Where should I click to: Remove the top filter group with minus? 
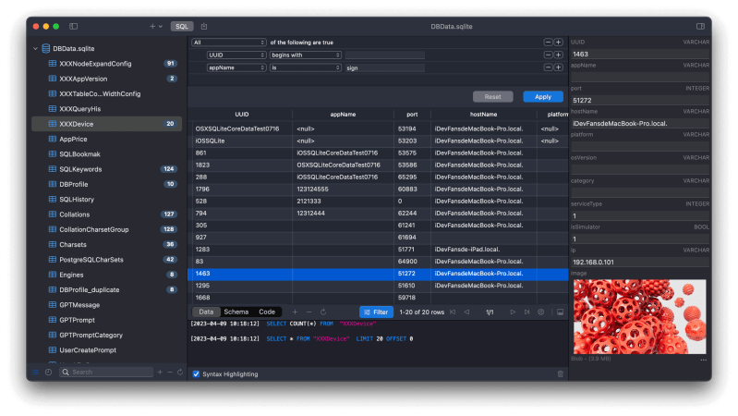pos(548,43)
